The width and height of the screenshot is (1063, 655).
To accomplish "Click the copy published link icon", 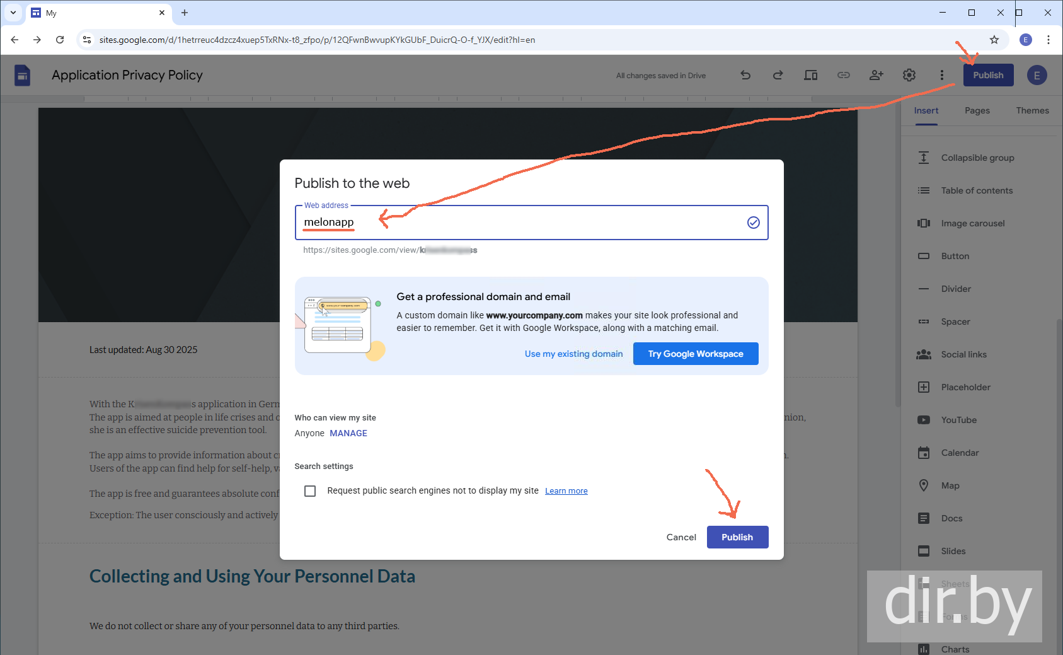I will tap(844, 75).
